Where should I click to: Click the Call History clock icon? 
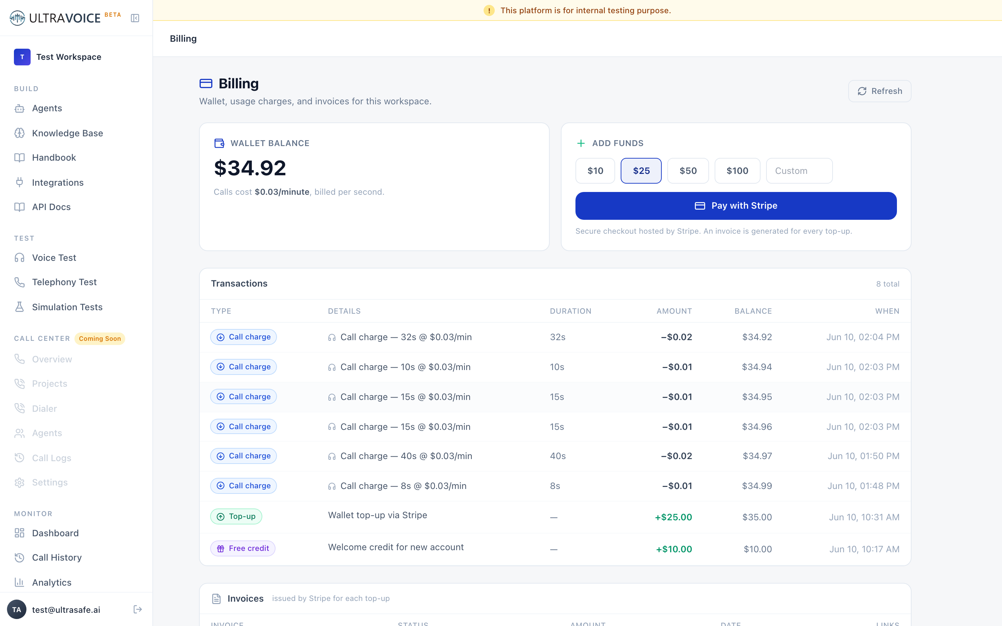click(19, 557)
